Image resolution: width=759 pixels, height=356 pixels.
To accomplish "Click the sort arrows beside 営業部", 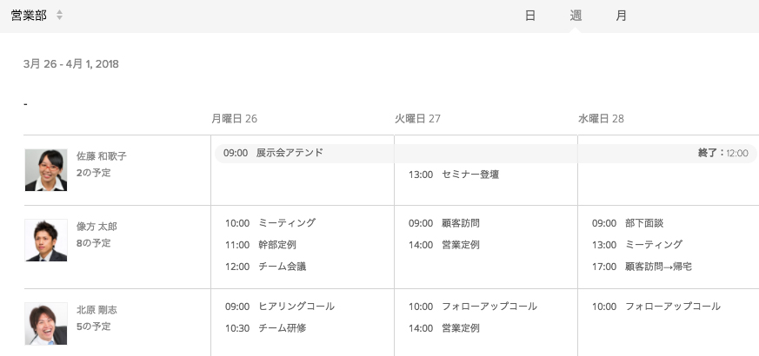I will (x=59, y=16).
